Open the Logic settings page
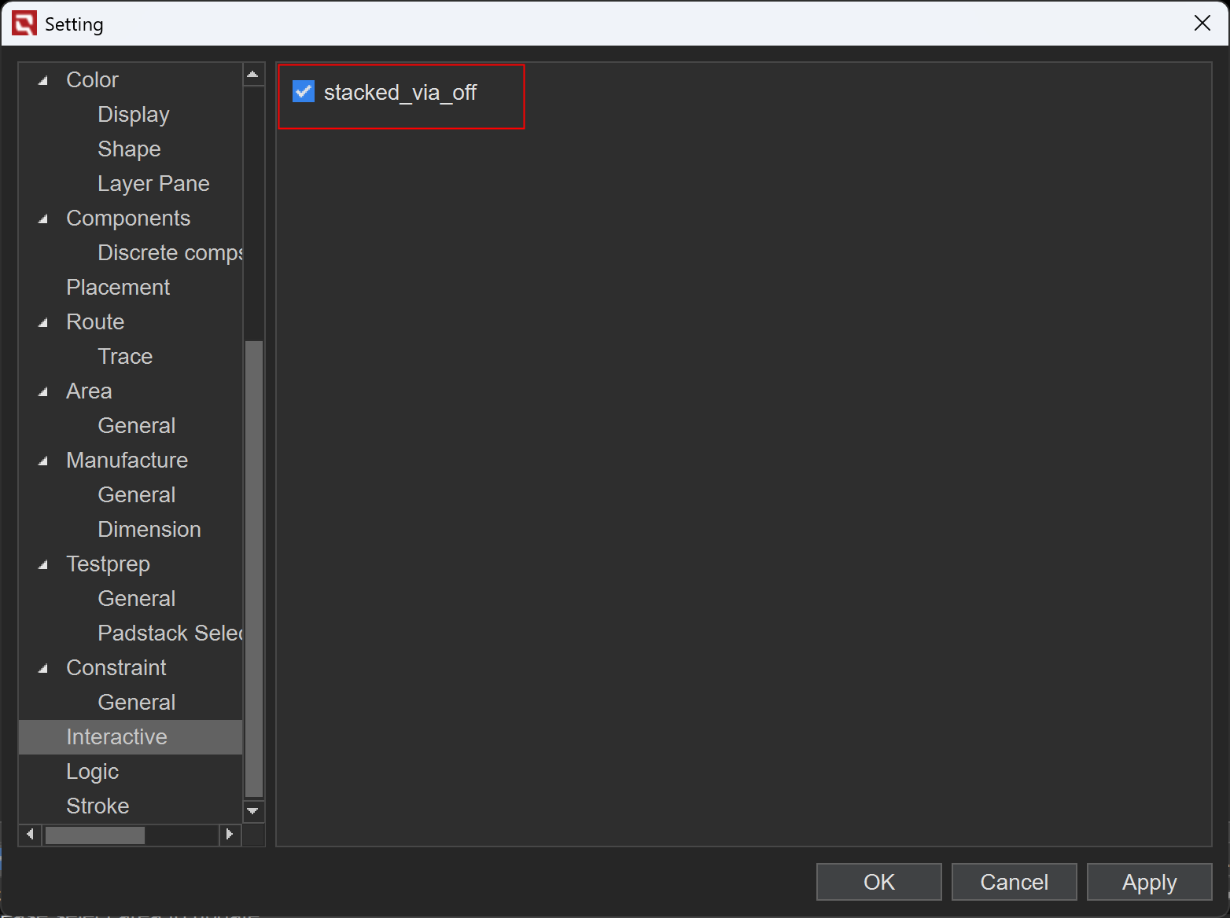 pos(92,772)
